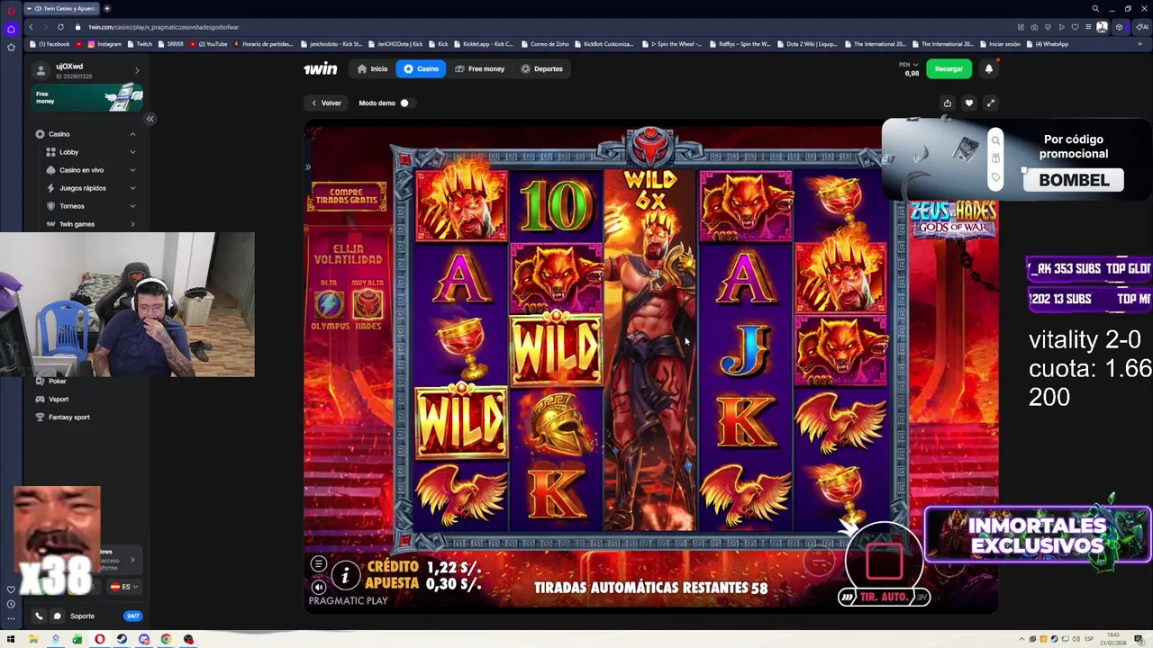Click the TIR. AUTO. autoplay button
Image resolution: width=1153 pixels, height=648 pixels.
pos(883,597)
